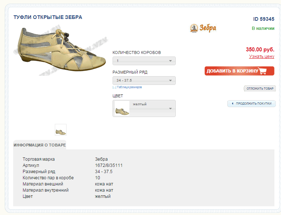Viewport: 281px width, 215px height.
Task: Open the Узнать цену link
Action: [262, 56]
